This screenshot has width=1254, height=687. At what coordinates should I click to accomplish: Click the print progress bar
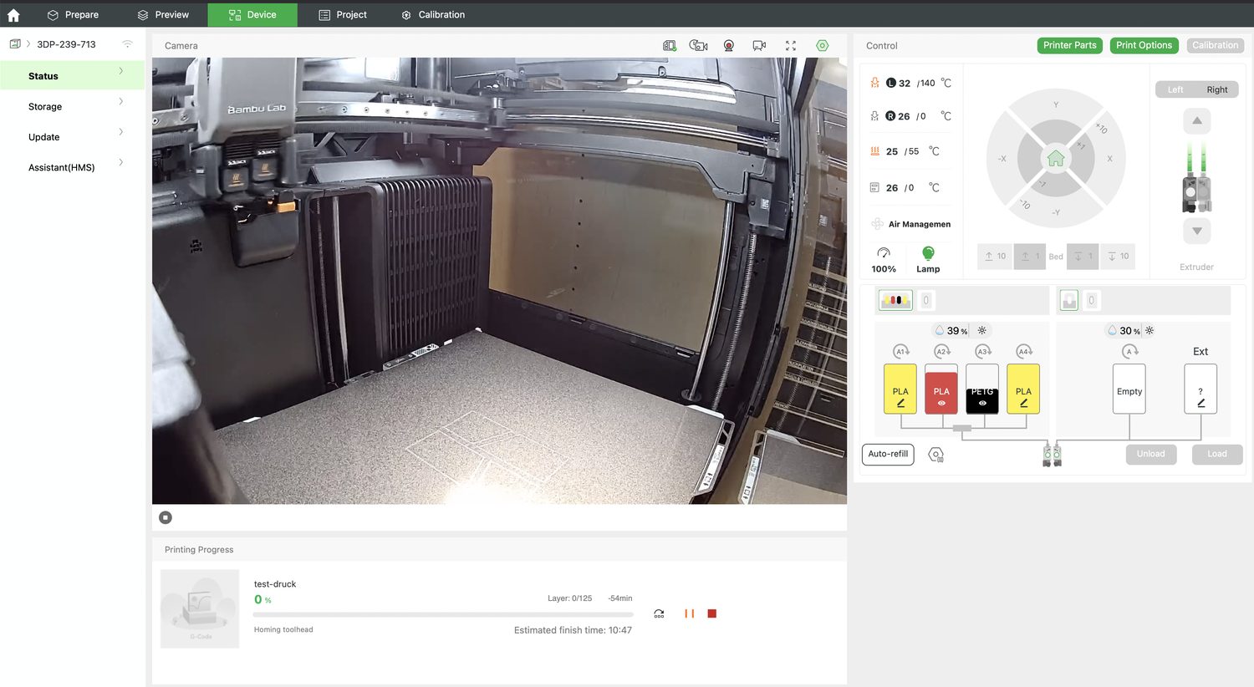[x=443, y=614]
